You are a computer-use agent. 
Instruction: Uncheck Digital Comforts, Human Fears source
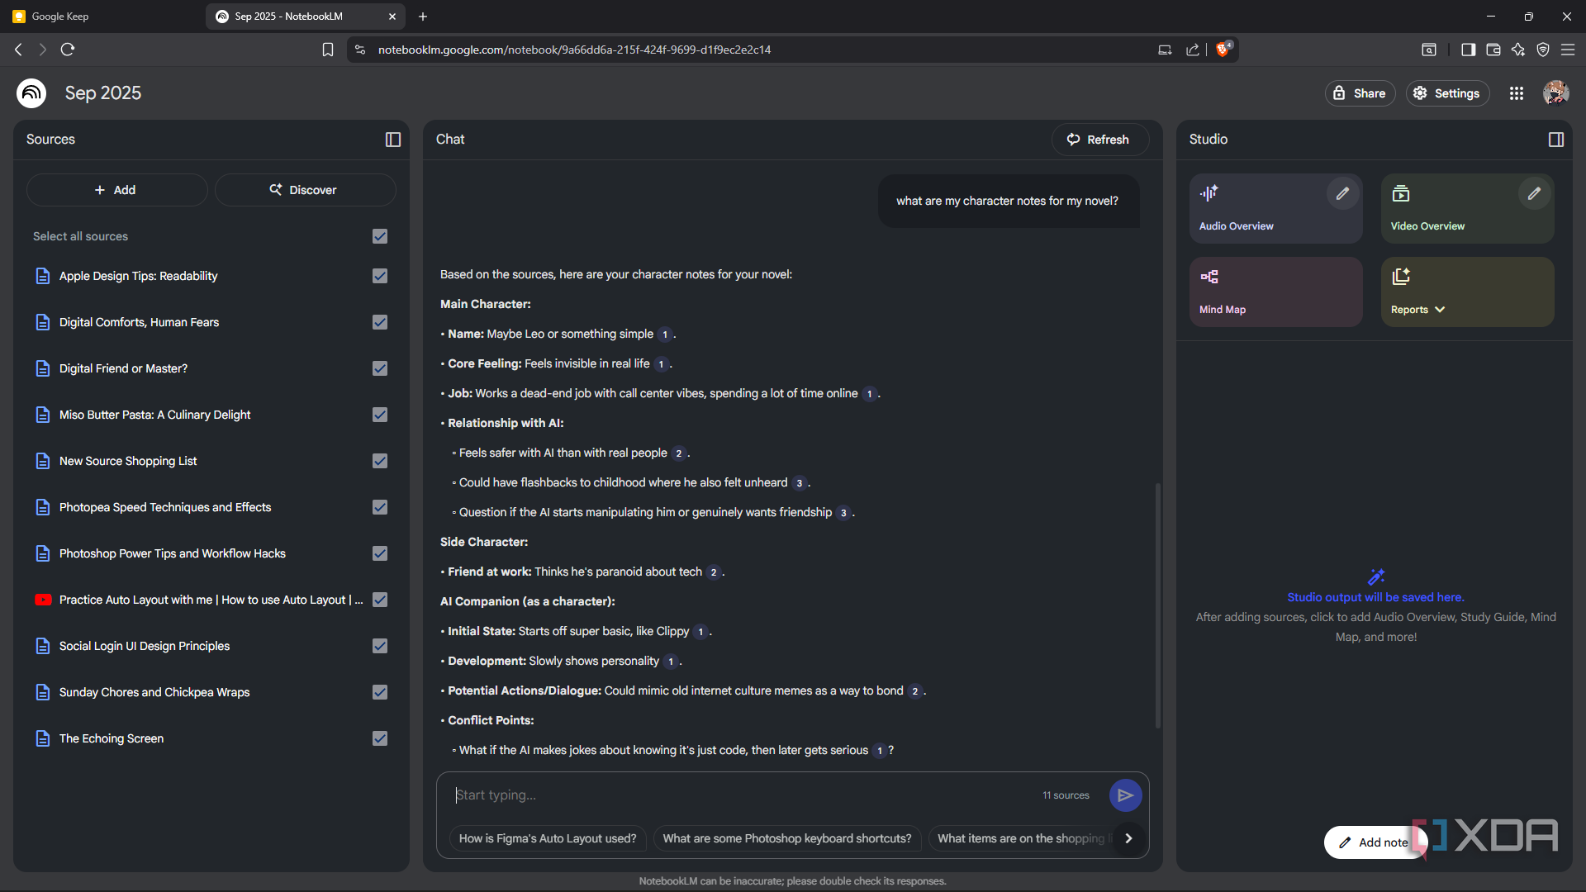[380, 322]
